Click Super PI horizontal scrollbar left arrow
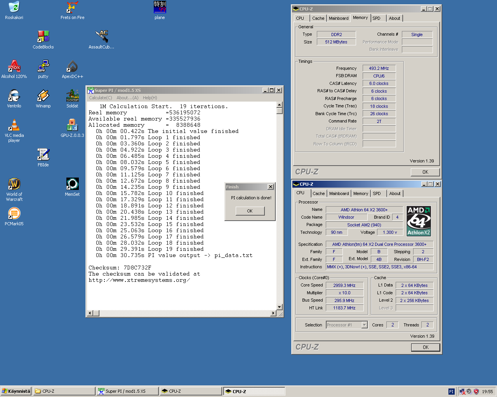The height and width of the screenshot is (397, 497). coord(90,313)
